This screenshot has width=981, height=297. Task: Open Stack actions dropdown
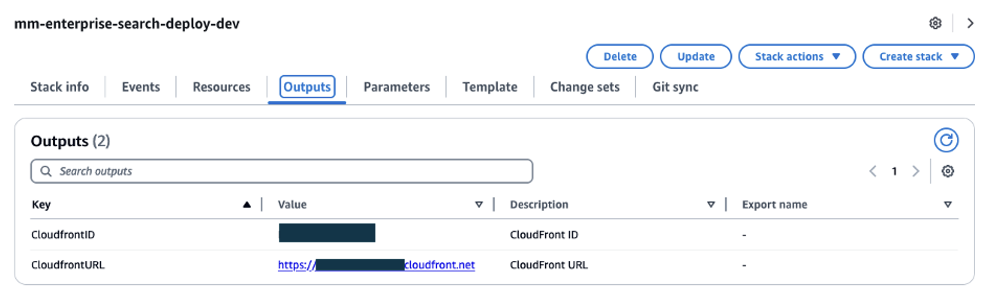click(797, 57)
